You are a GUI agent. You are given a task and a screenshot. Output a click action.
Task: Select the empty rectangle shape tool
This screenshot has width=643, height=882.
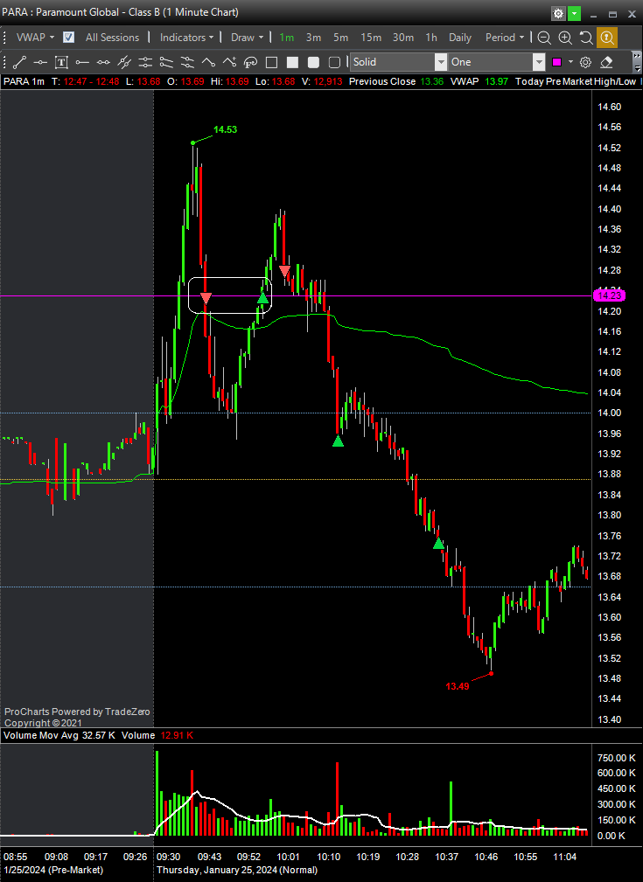point(271,62)
